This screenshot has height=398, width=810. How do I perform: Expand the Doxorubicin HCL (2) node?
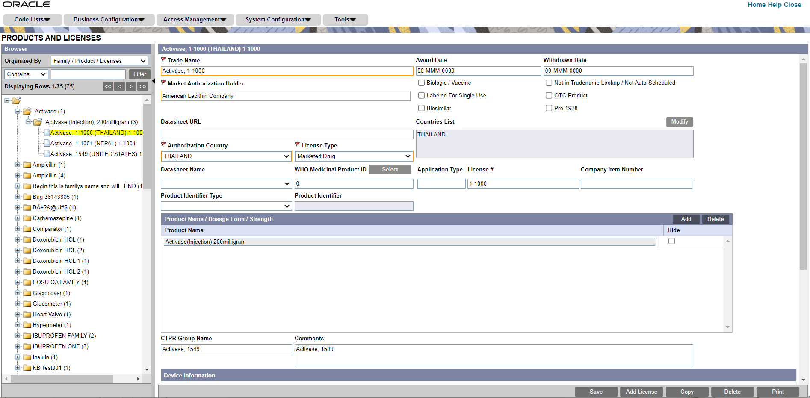click(18, 250)
